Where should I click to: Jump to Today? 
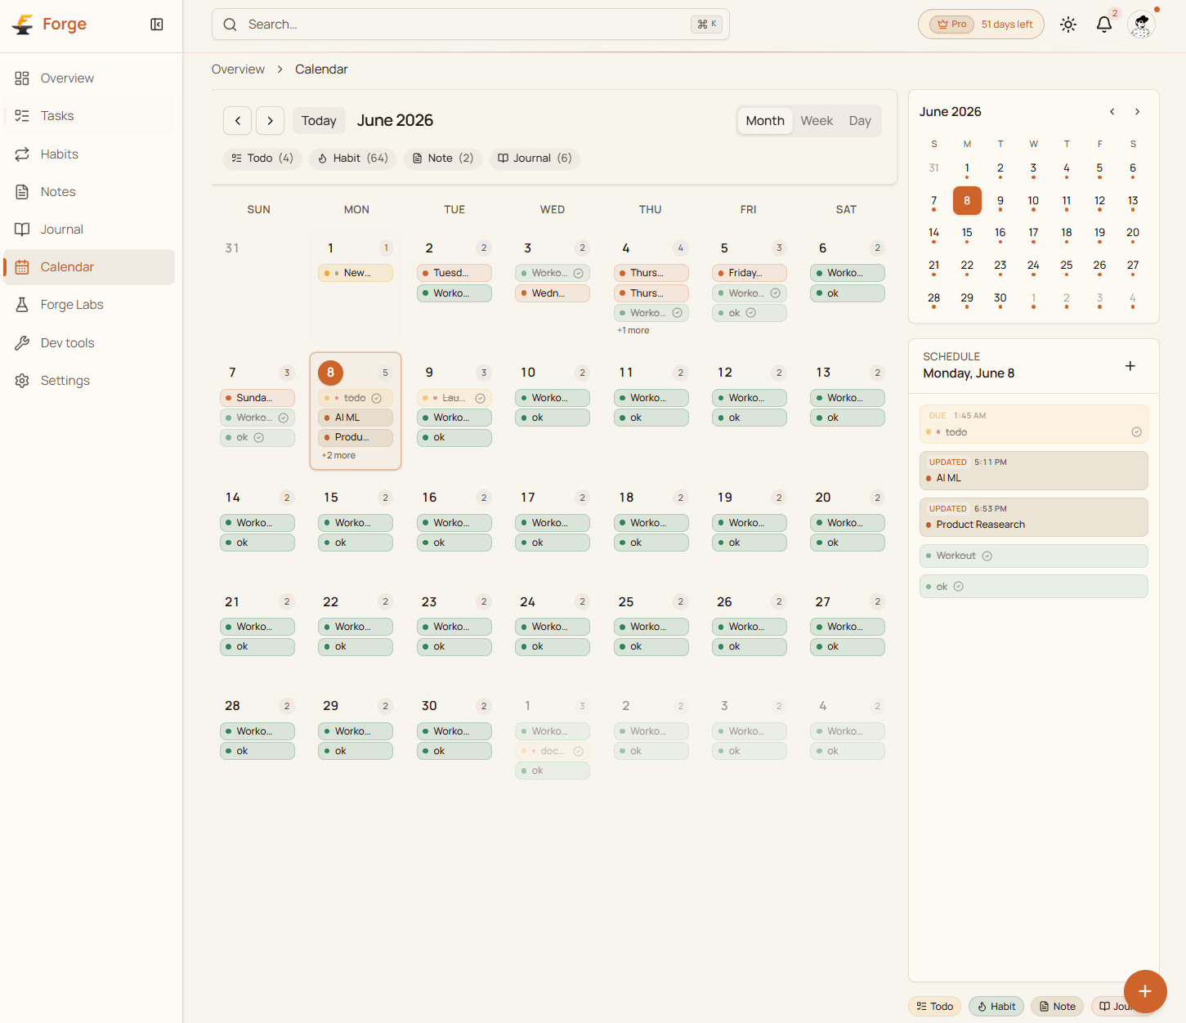319,121
